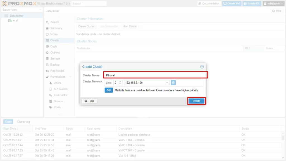
Task: Open the Ceph section in sidebar
Action: point(53,46)
